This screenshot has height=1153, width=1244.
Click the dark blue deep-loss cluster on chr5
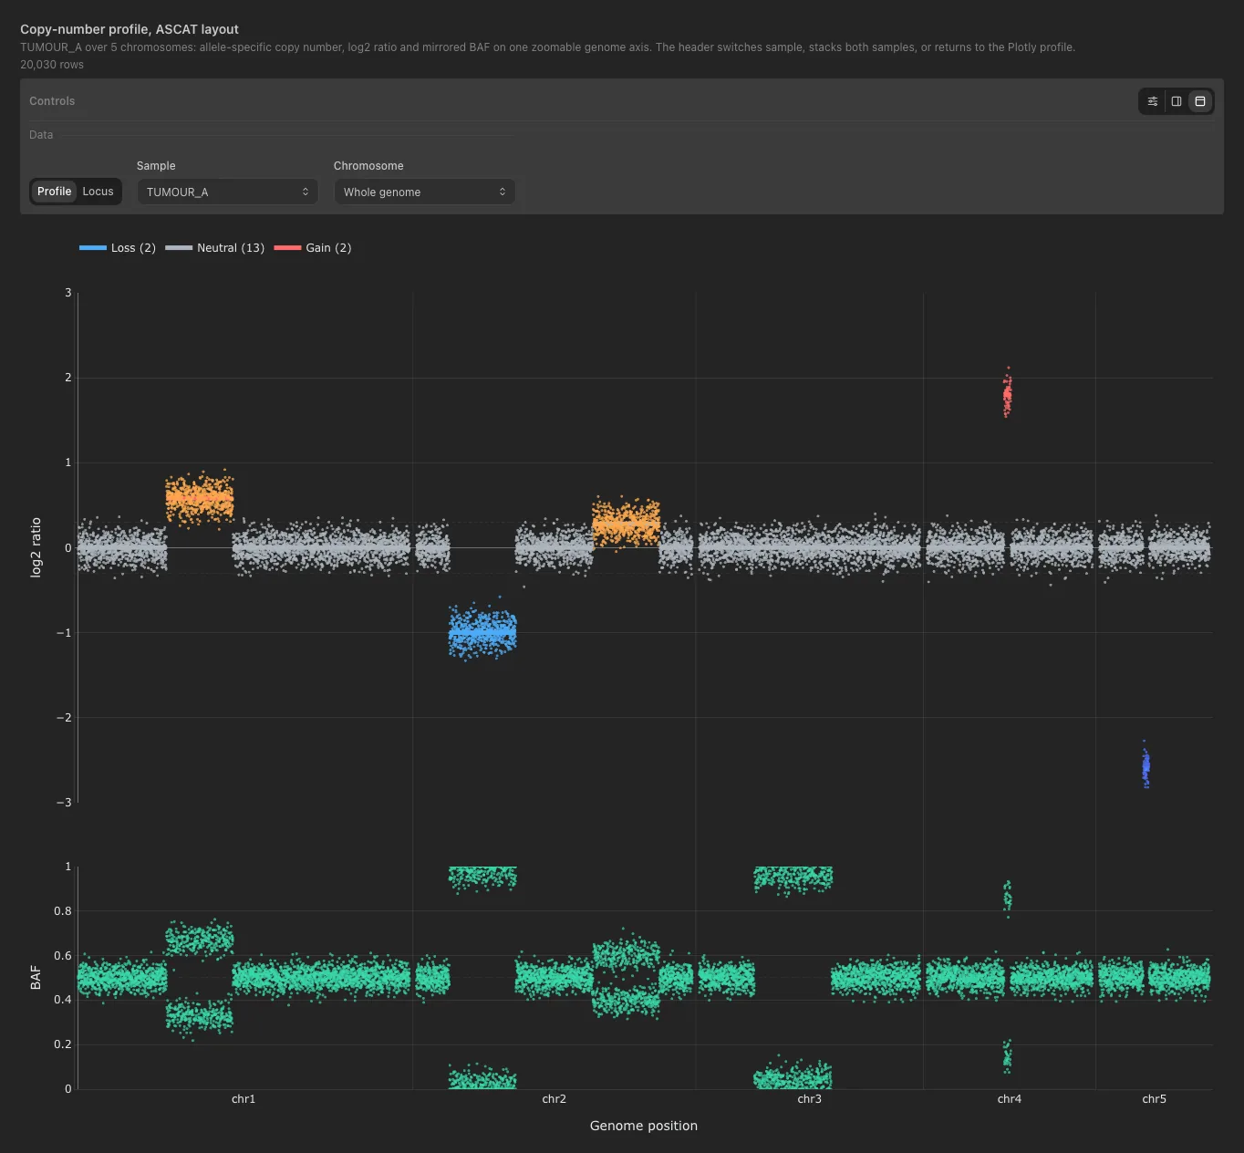[1146, 766]
